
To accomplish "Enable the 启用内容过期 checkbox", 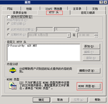I will (x=9, y=17).
